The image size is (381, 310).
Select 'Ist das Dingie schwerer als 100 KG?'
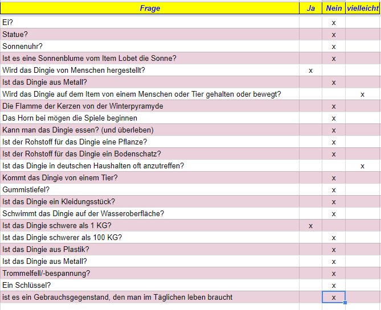coord(150,237)
